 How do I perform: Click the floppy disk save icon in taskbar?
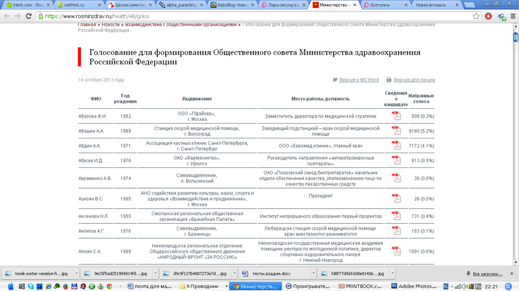click(74, 286)
